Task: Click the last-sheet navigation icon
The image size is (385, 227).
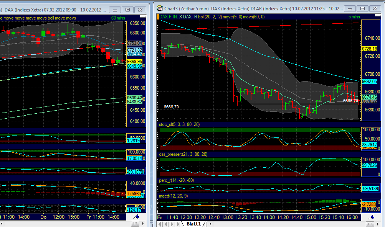Action: click(x=179, y=223)
